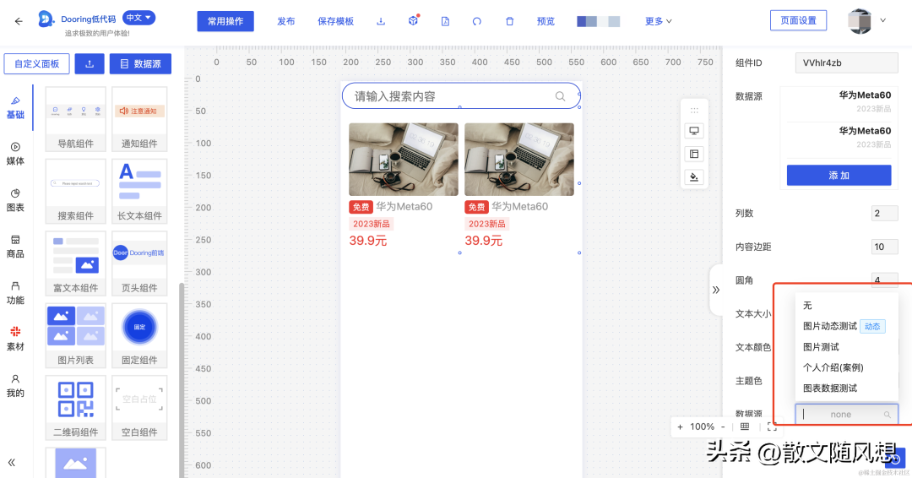
Task: Switch to the 素材 category tab
Action: click(x=15, y=339)
